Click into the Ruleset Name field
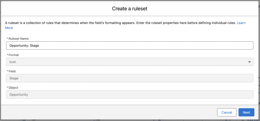The width and height of the screenshot is (260, 121). tap(130, 45)
